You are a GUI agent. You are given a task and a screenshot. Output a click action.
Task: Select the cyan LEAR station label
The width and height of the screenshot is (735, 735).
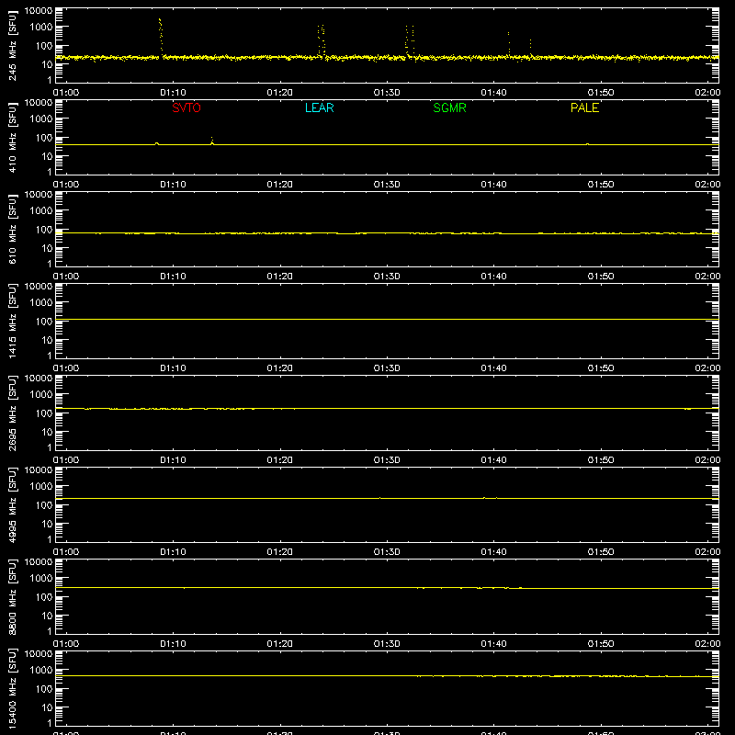click(x=319, y=107)
